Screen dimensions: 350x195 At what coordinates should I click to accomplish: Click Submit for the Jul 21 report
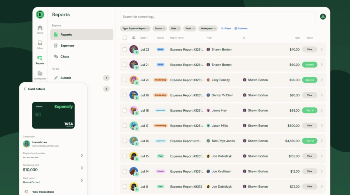[310, 65]
